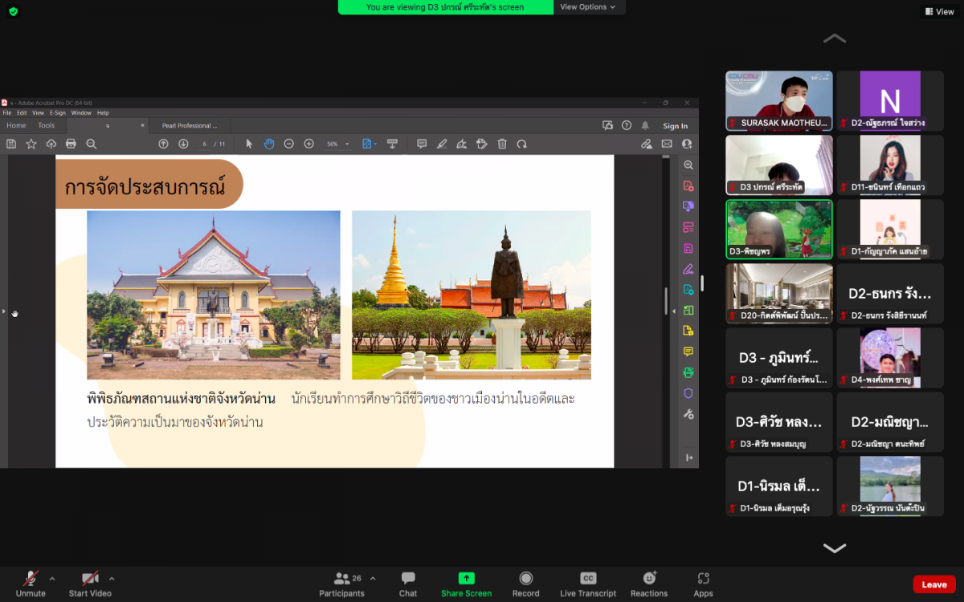Open the E-Sign menu in Acrobat
Screen dimensions: 964x602
pyautogui.click(x=58, y=113)
